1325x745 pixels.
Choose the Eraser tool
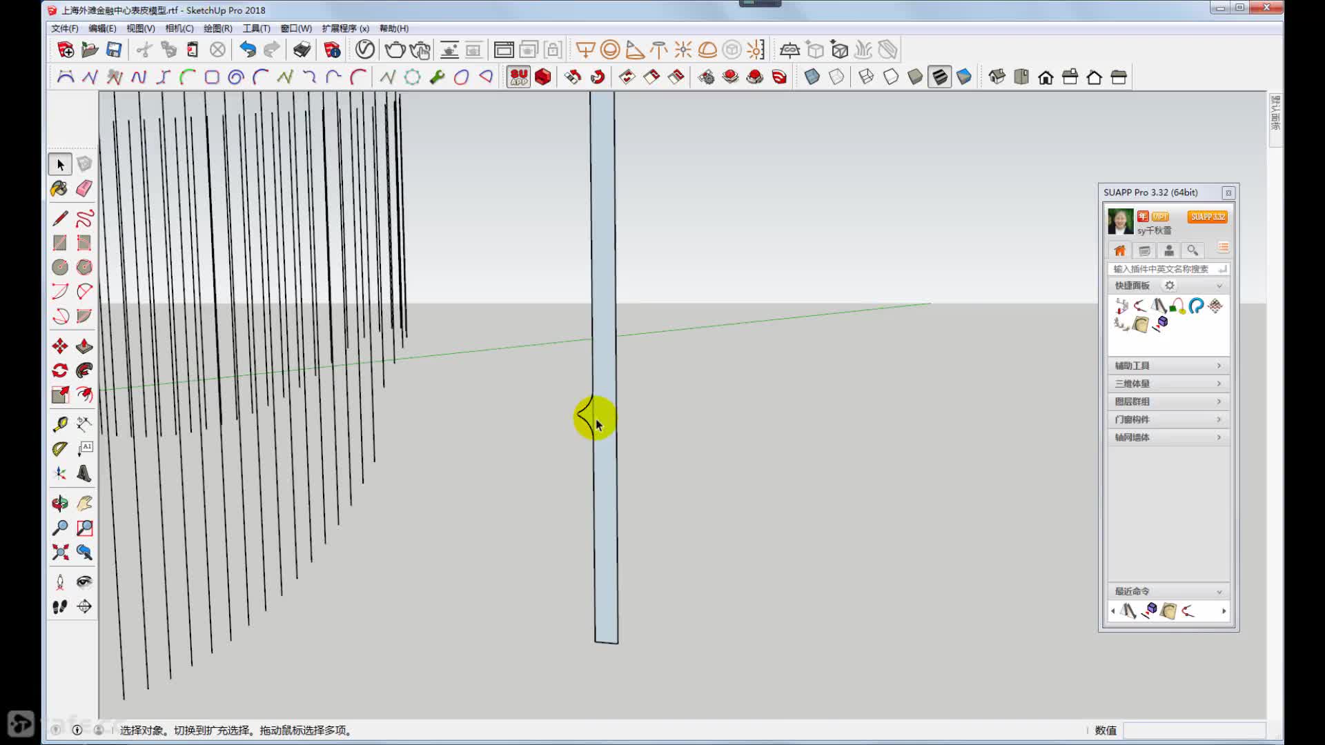point(84,188)
